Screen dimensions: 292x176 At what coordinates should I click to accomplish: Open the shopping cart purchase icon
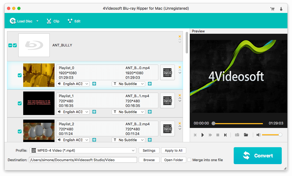pos(272,9)
